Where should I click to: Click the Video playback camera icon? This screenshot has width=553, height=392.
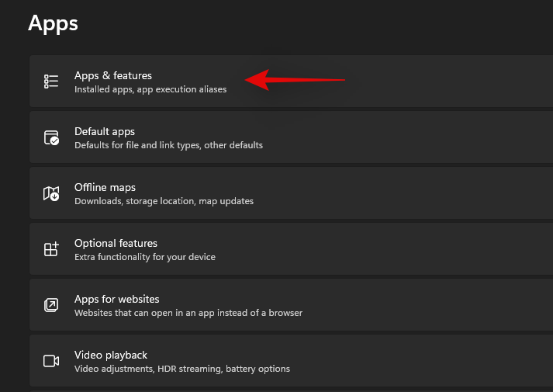51,361
